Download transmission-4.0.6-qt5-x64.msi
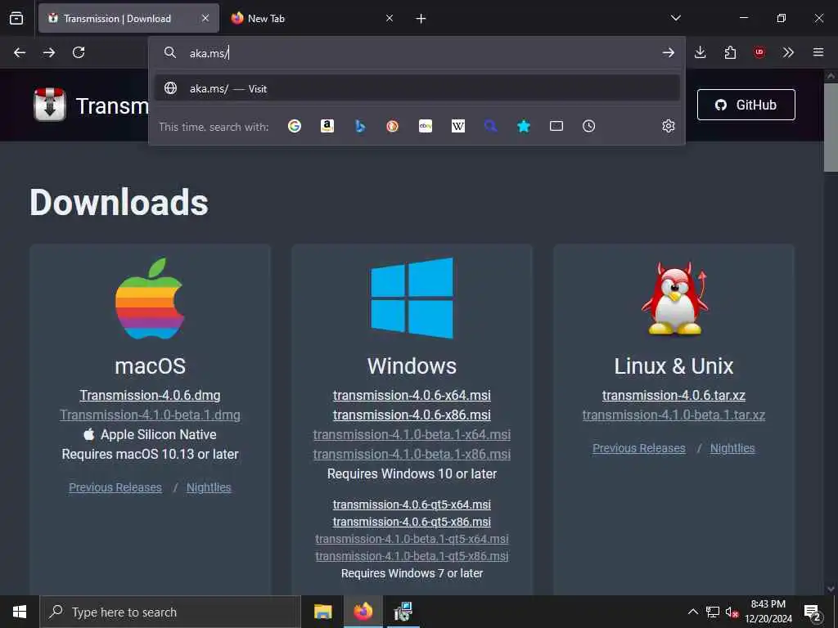 (412, 505)
